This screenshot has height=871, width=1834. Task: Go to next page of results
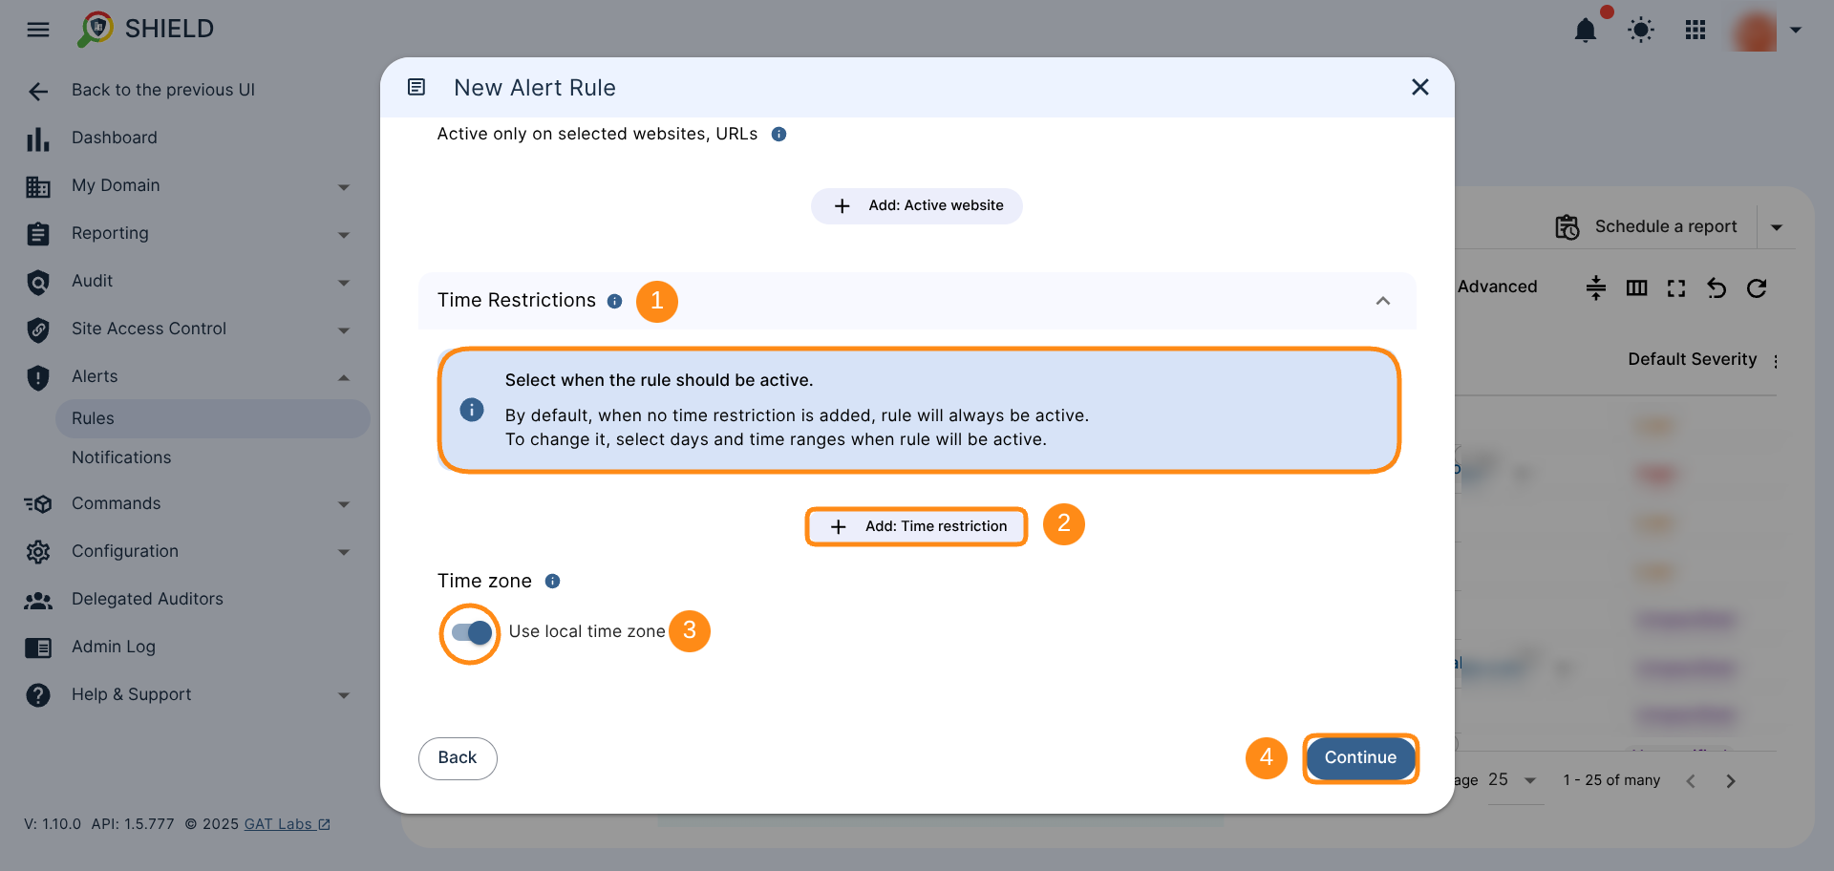pyautogui.click(x=1731, y=782)
